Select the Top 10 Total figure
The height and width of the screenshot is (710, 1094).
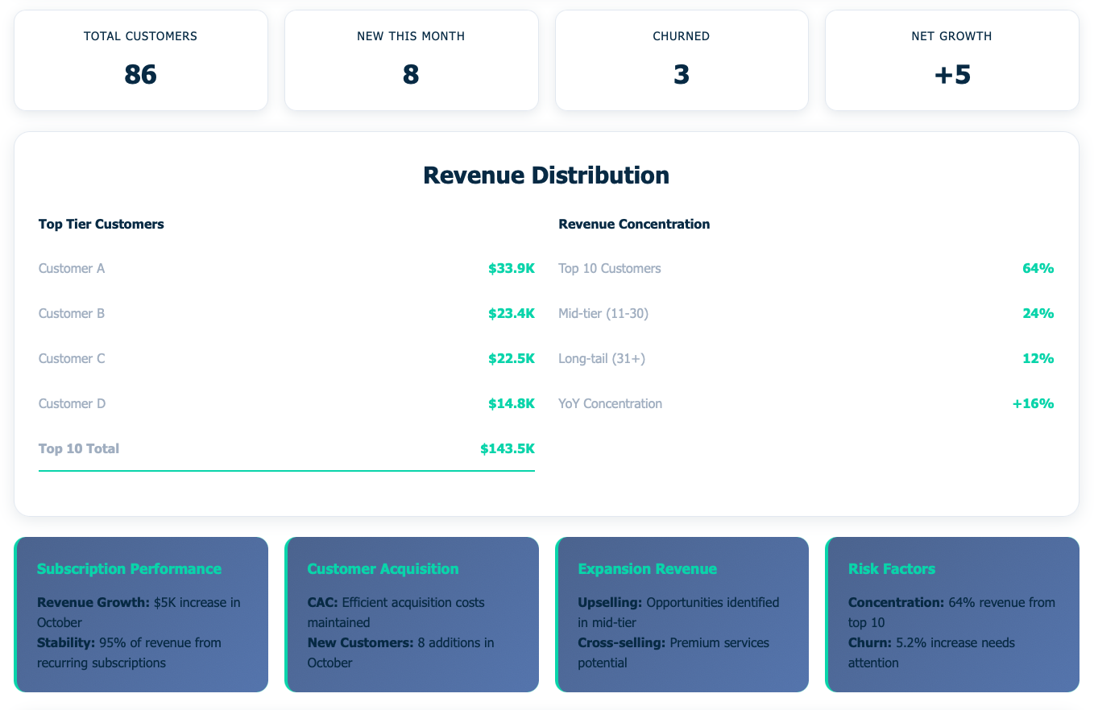[x=507, y=448]
